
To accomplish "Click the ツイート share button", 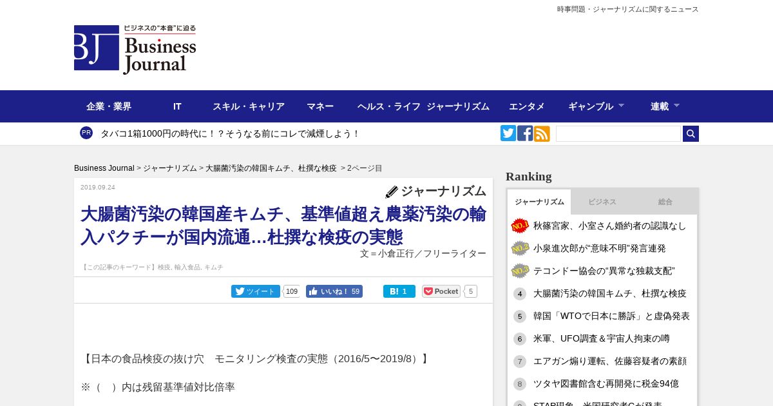I will pos(256,291).
